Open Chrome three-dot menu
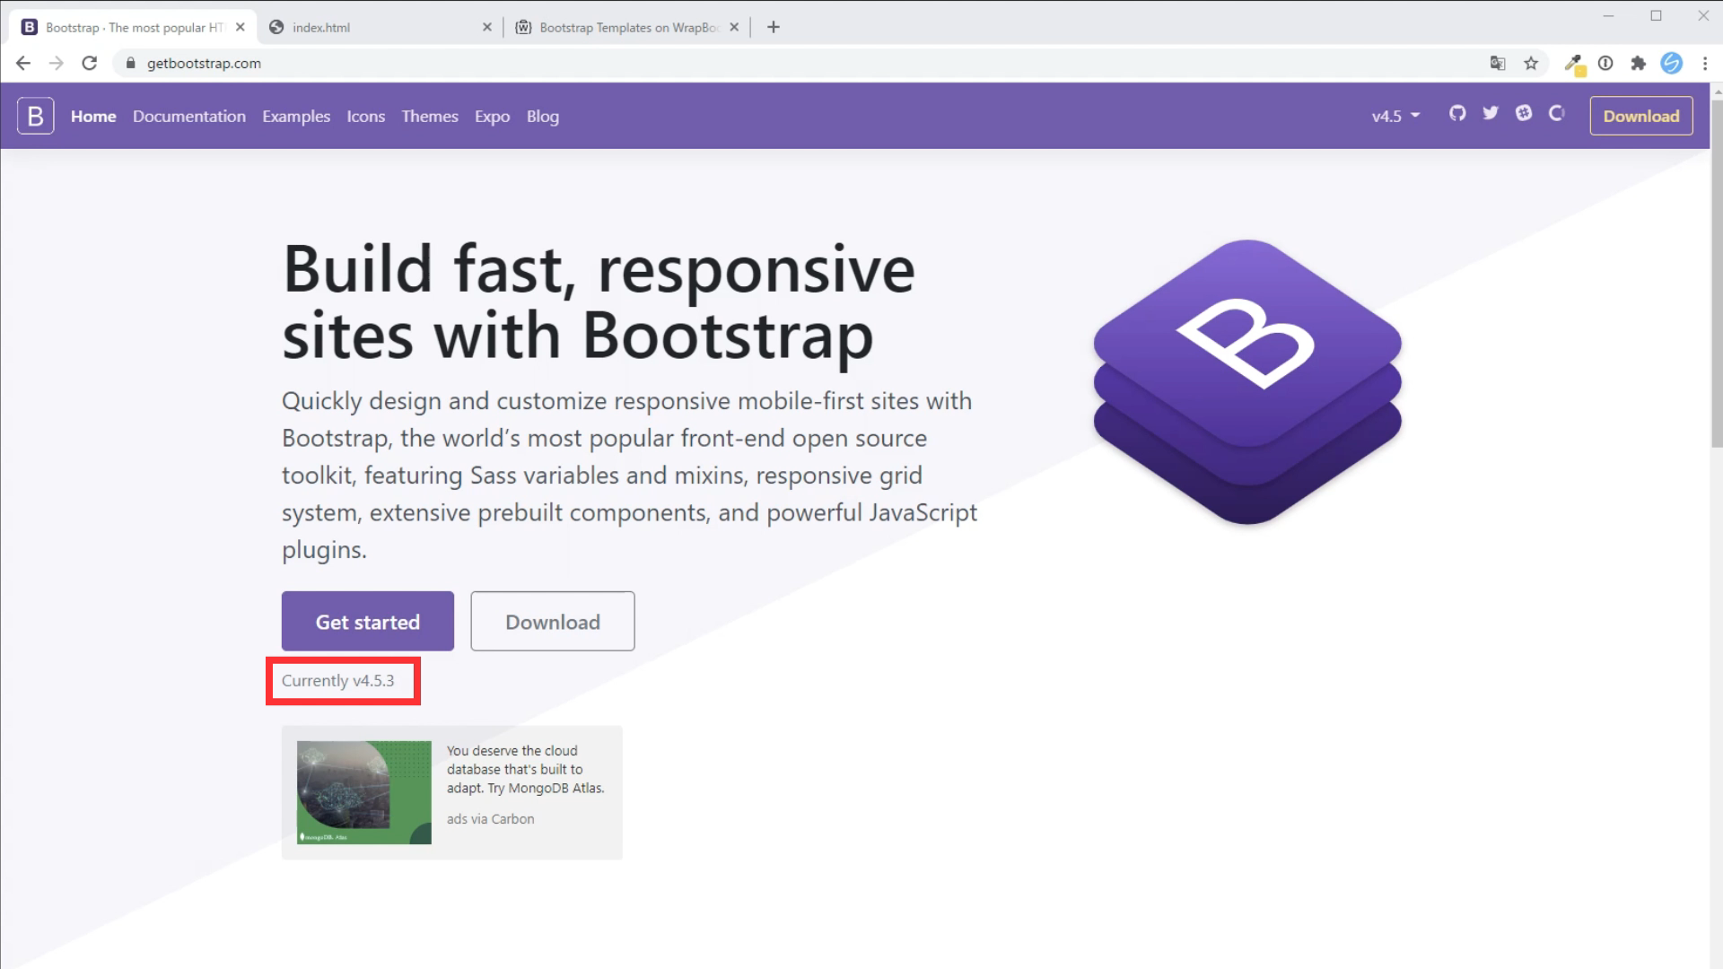 coord(1704,63)
